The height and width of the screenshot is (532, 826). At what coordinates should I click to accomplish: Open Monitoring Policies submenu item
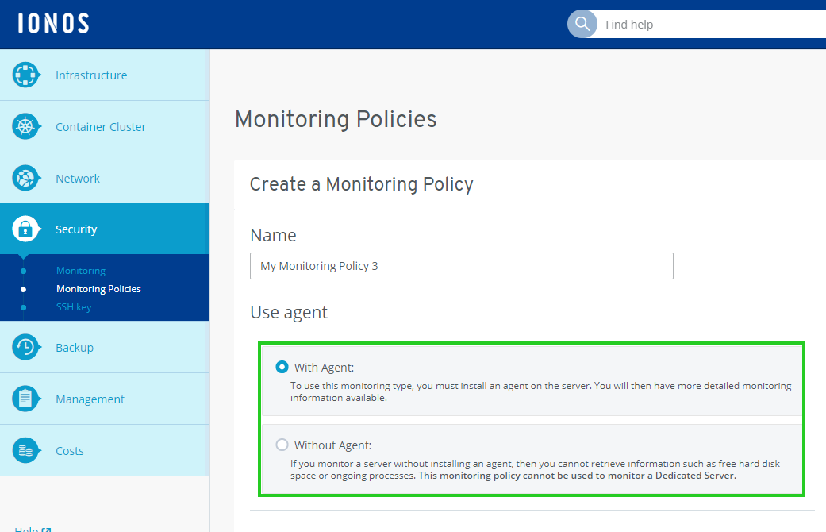coord(98,289)
